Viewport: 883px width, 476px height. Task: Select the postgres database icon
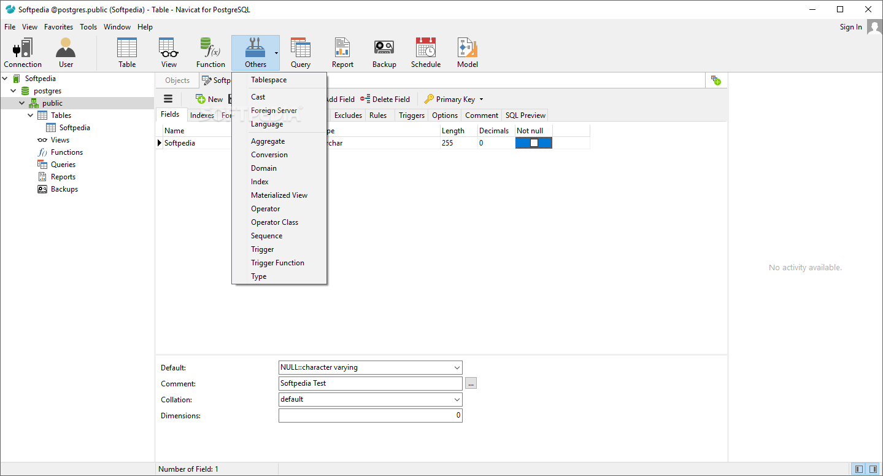tap(25, 91)
